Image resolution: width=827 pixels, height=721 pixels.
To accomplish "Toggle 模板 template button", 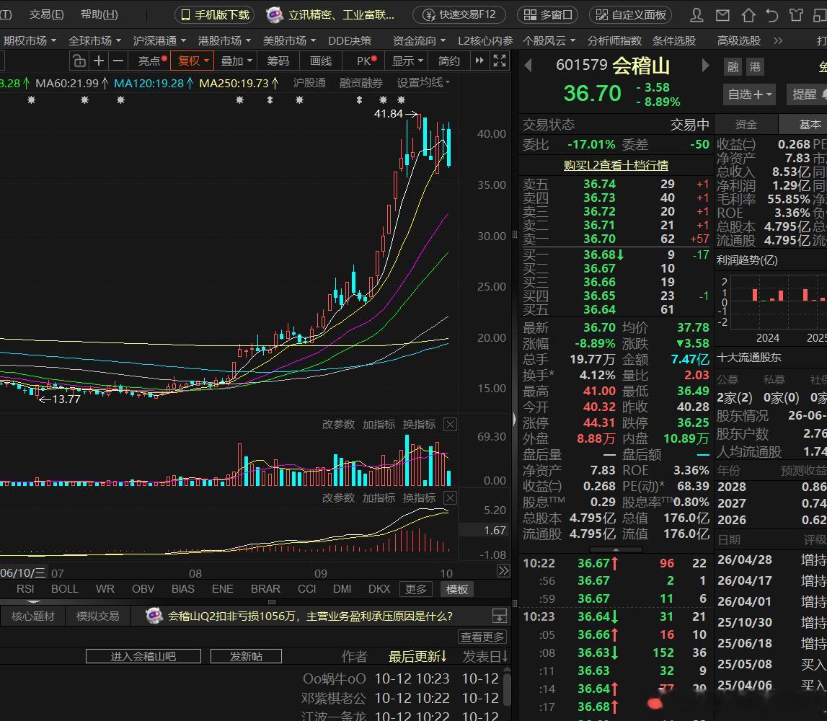I will point(456,589).
